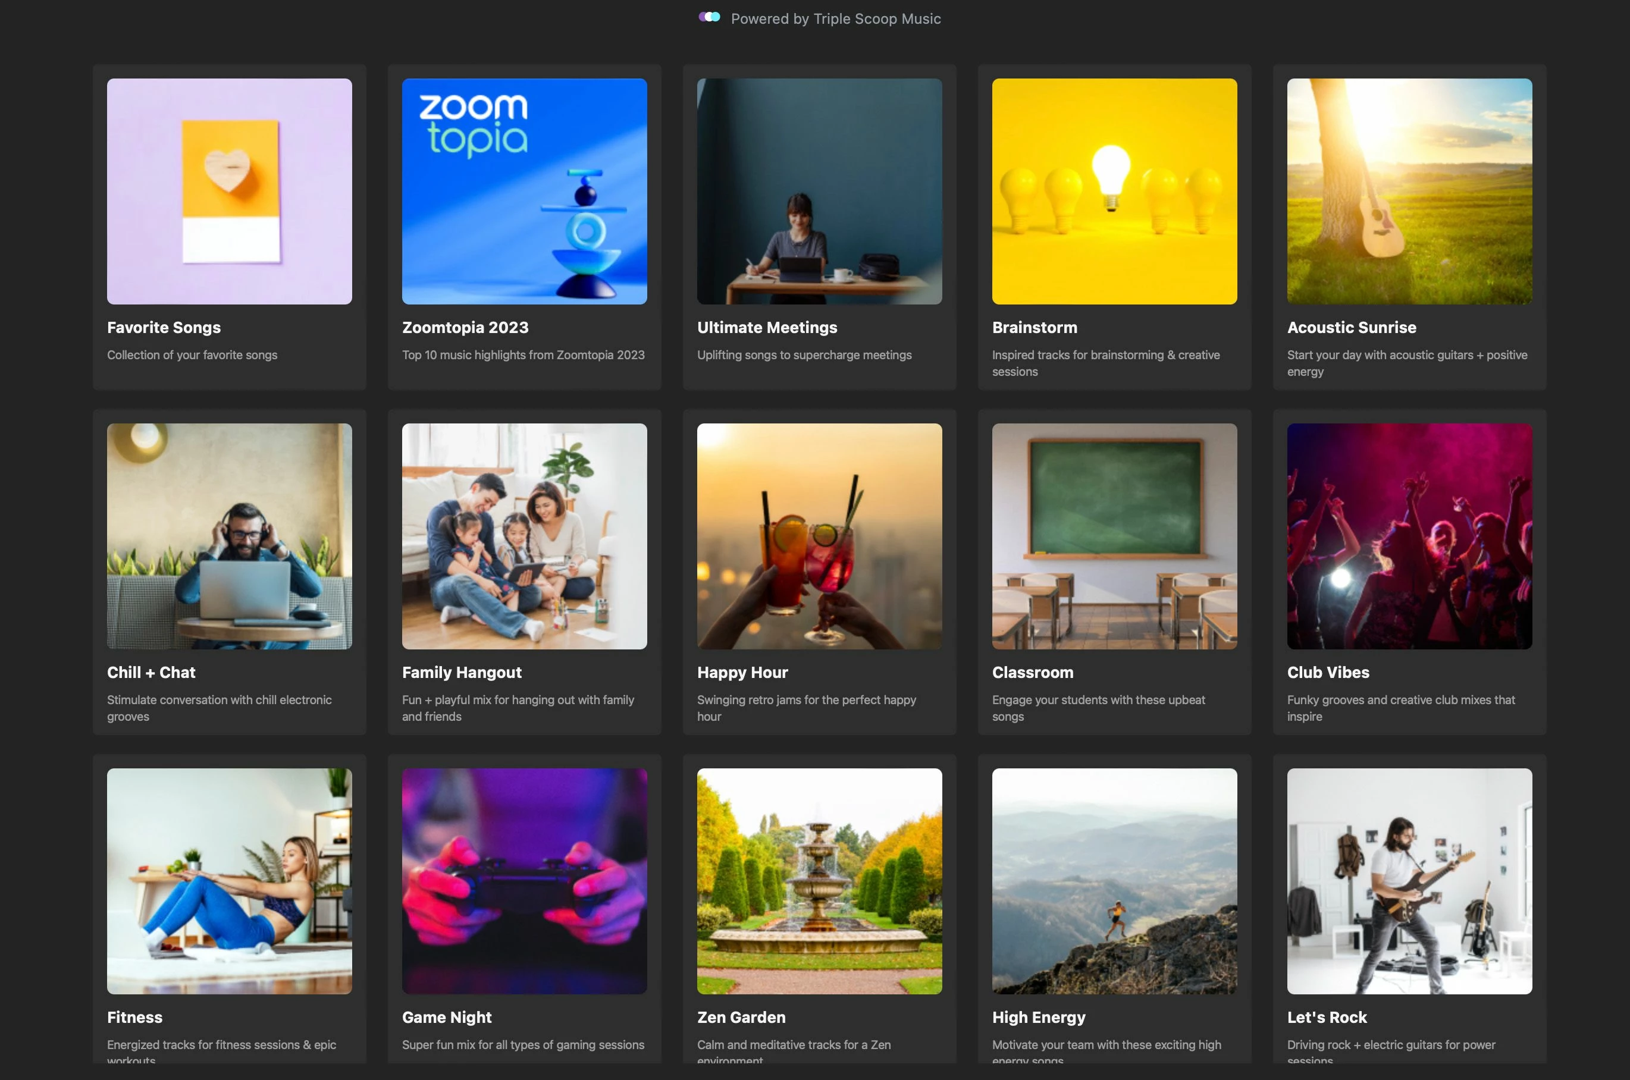Select the Ultimate Meetings playlist image

click(x=819, y=191)
